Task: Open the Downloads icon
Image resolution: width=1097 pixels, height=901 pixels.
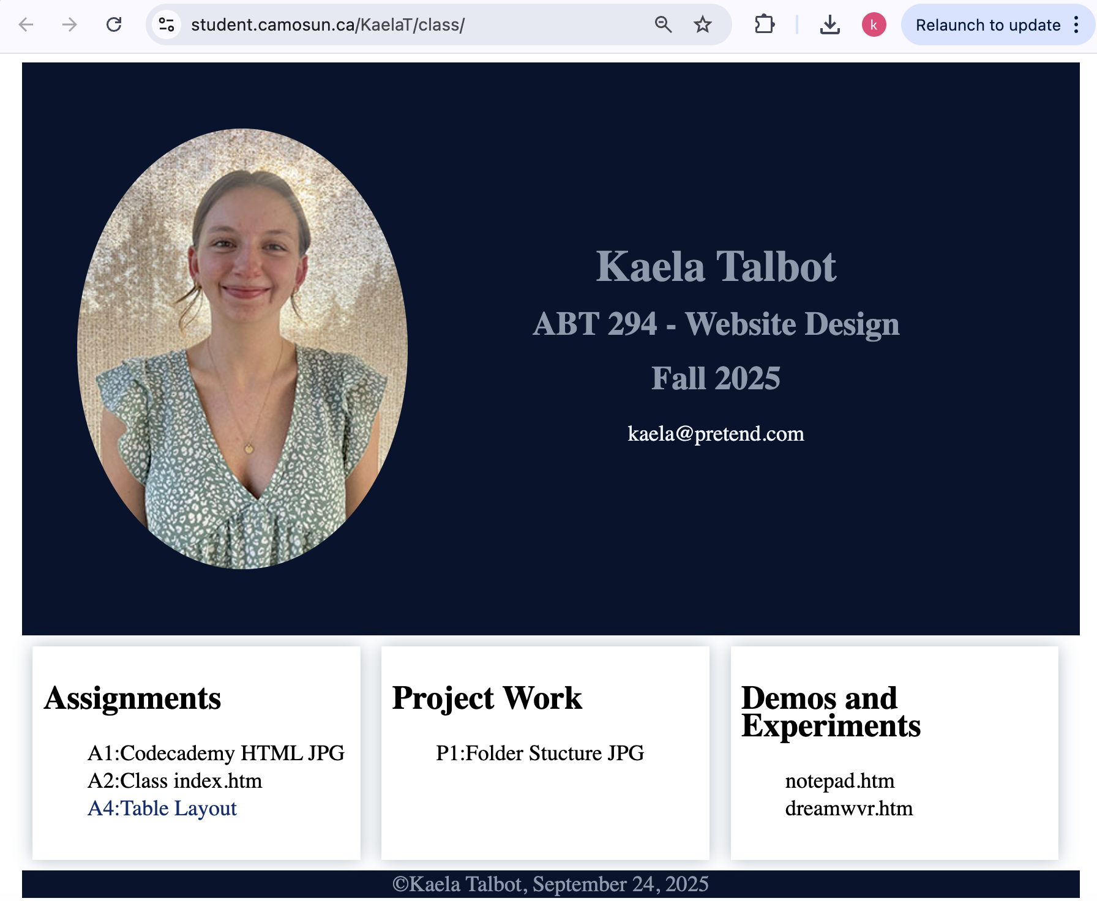Action: (829, 24)
